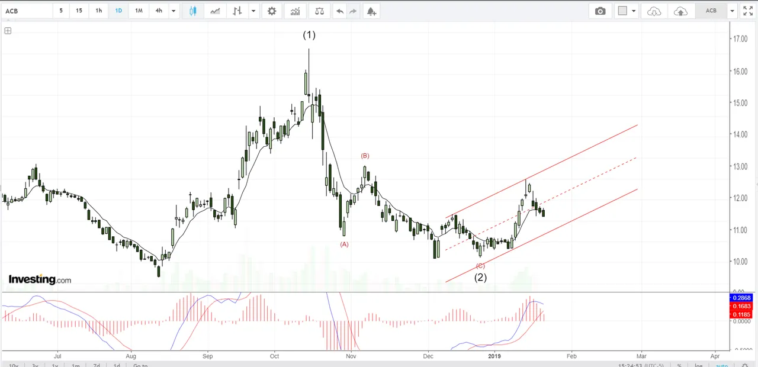Expand the time interval dropdown arrow
Image resolution: width=758 pixels, height=367 pixels.
(174, 11)
